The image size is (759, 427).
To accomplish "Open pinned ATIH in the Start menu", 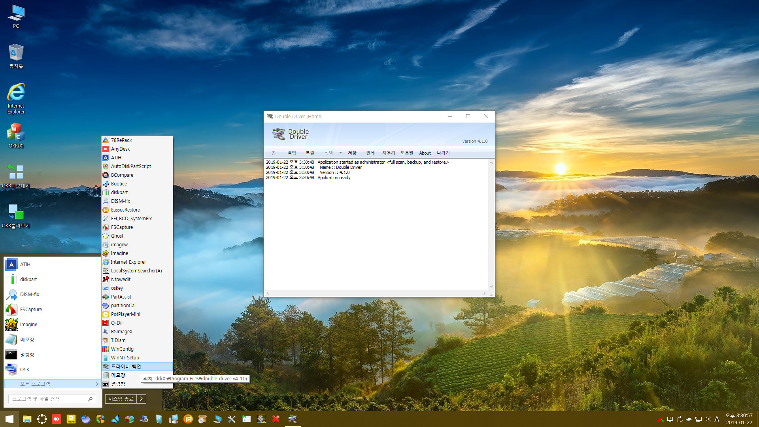I will click(52, 265).
